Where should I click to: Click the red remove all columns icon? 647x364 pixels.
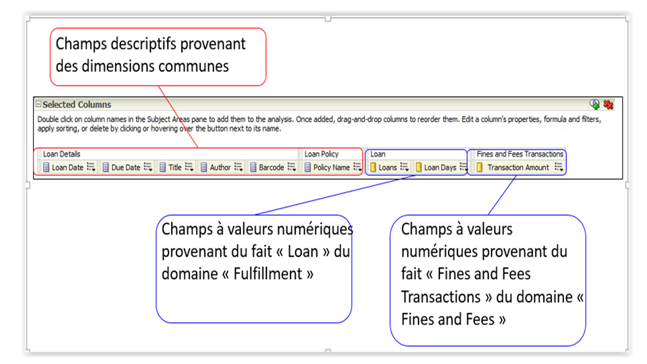608,104
